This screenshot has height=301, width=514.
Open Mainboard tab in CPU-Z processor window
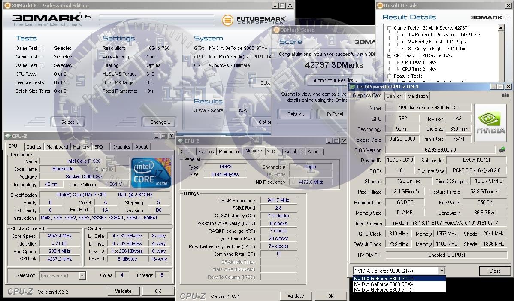(57, 147)
